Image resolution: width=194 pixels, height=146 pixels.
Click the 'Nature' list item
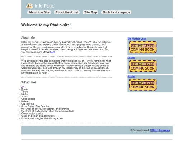(x=25, y=101)
